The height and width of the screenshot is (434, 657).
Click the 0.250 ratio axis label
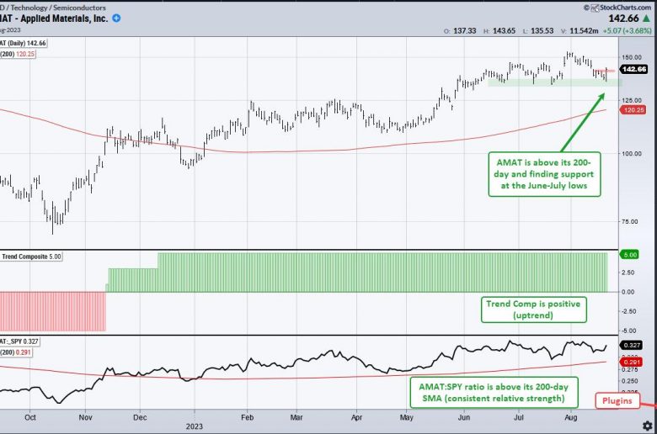point(630,381)
